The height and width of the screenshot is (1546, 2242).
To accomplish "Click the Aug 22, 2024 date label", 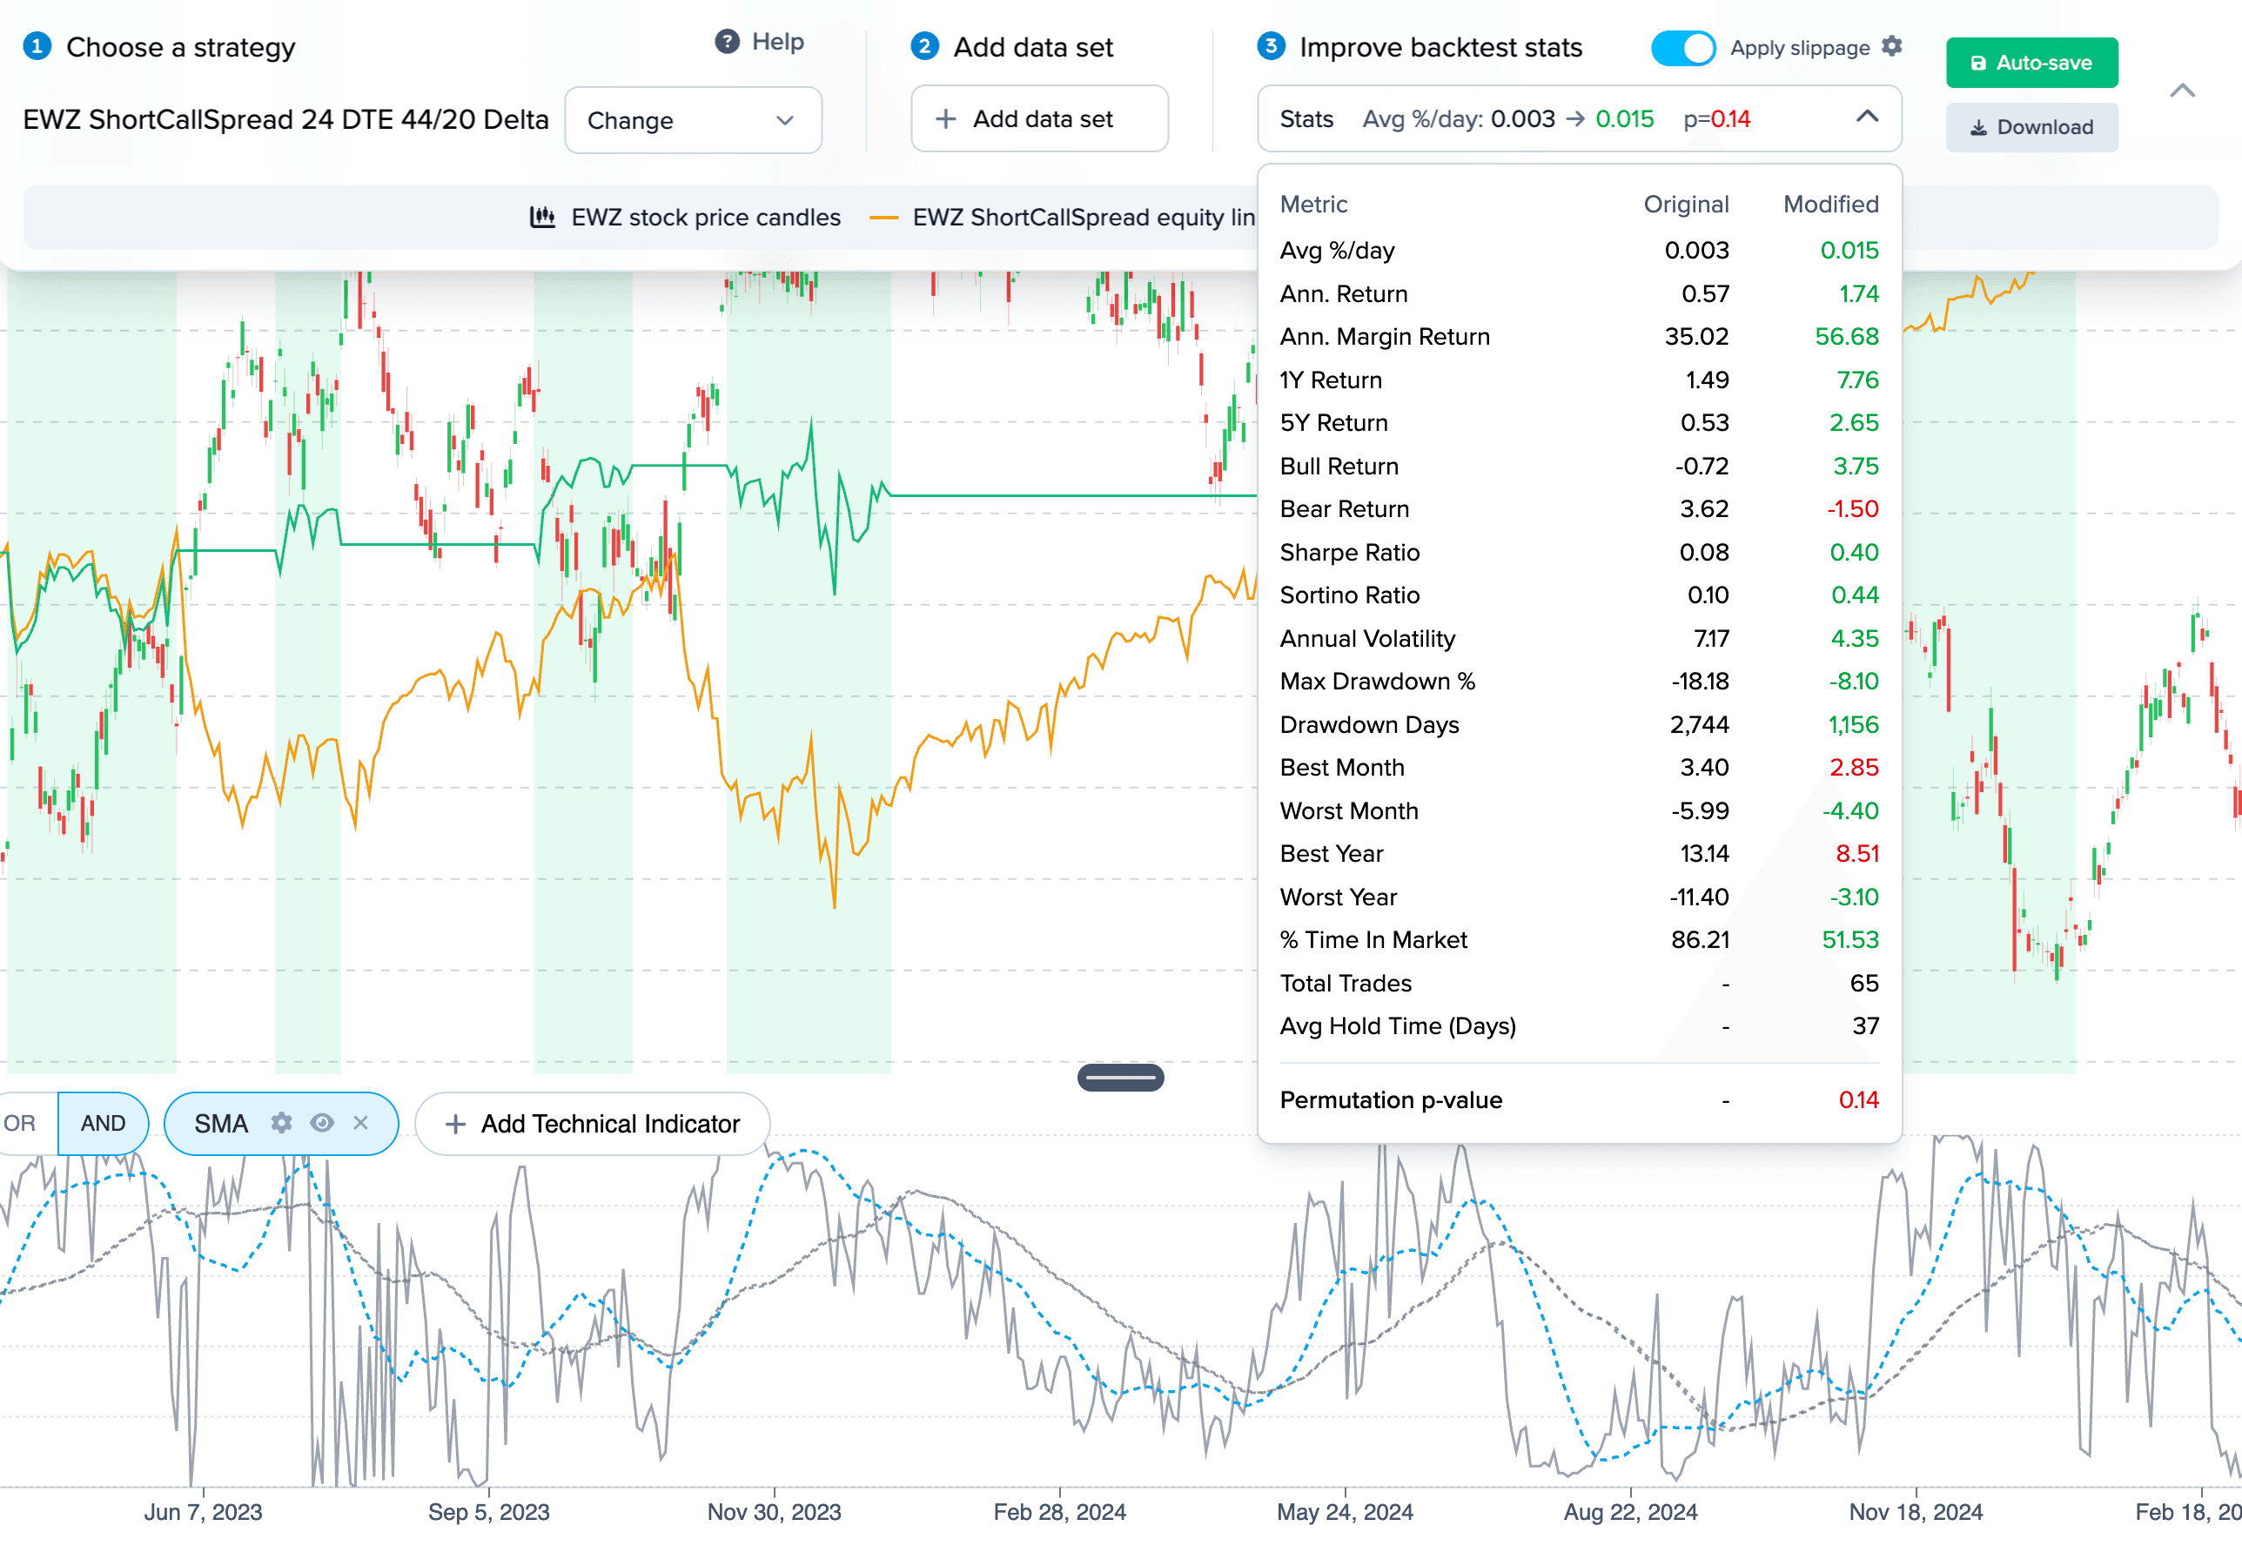I will coord(1630,1512).
